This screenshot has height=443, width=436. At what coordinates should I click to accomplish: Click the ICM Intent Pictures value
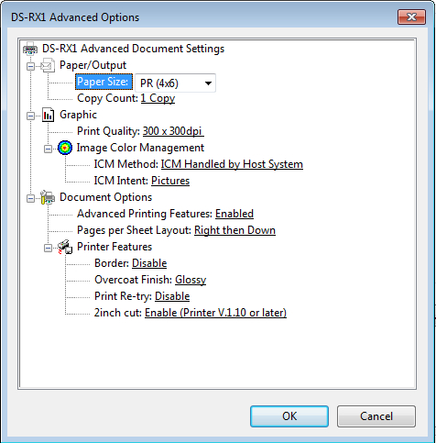pyautogui.click(x=170, y=181)
